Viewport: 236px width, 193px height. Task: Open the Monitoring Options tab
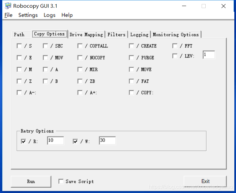tap(176, 35)
